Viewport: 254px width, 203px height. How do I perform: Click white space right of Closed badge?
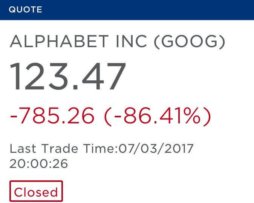[x=151, y=192]
